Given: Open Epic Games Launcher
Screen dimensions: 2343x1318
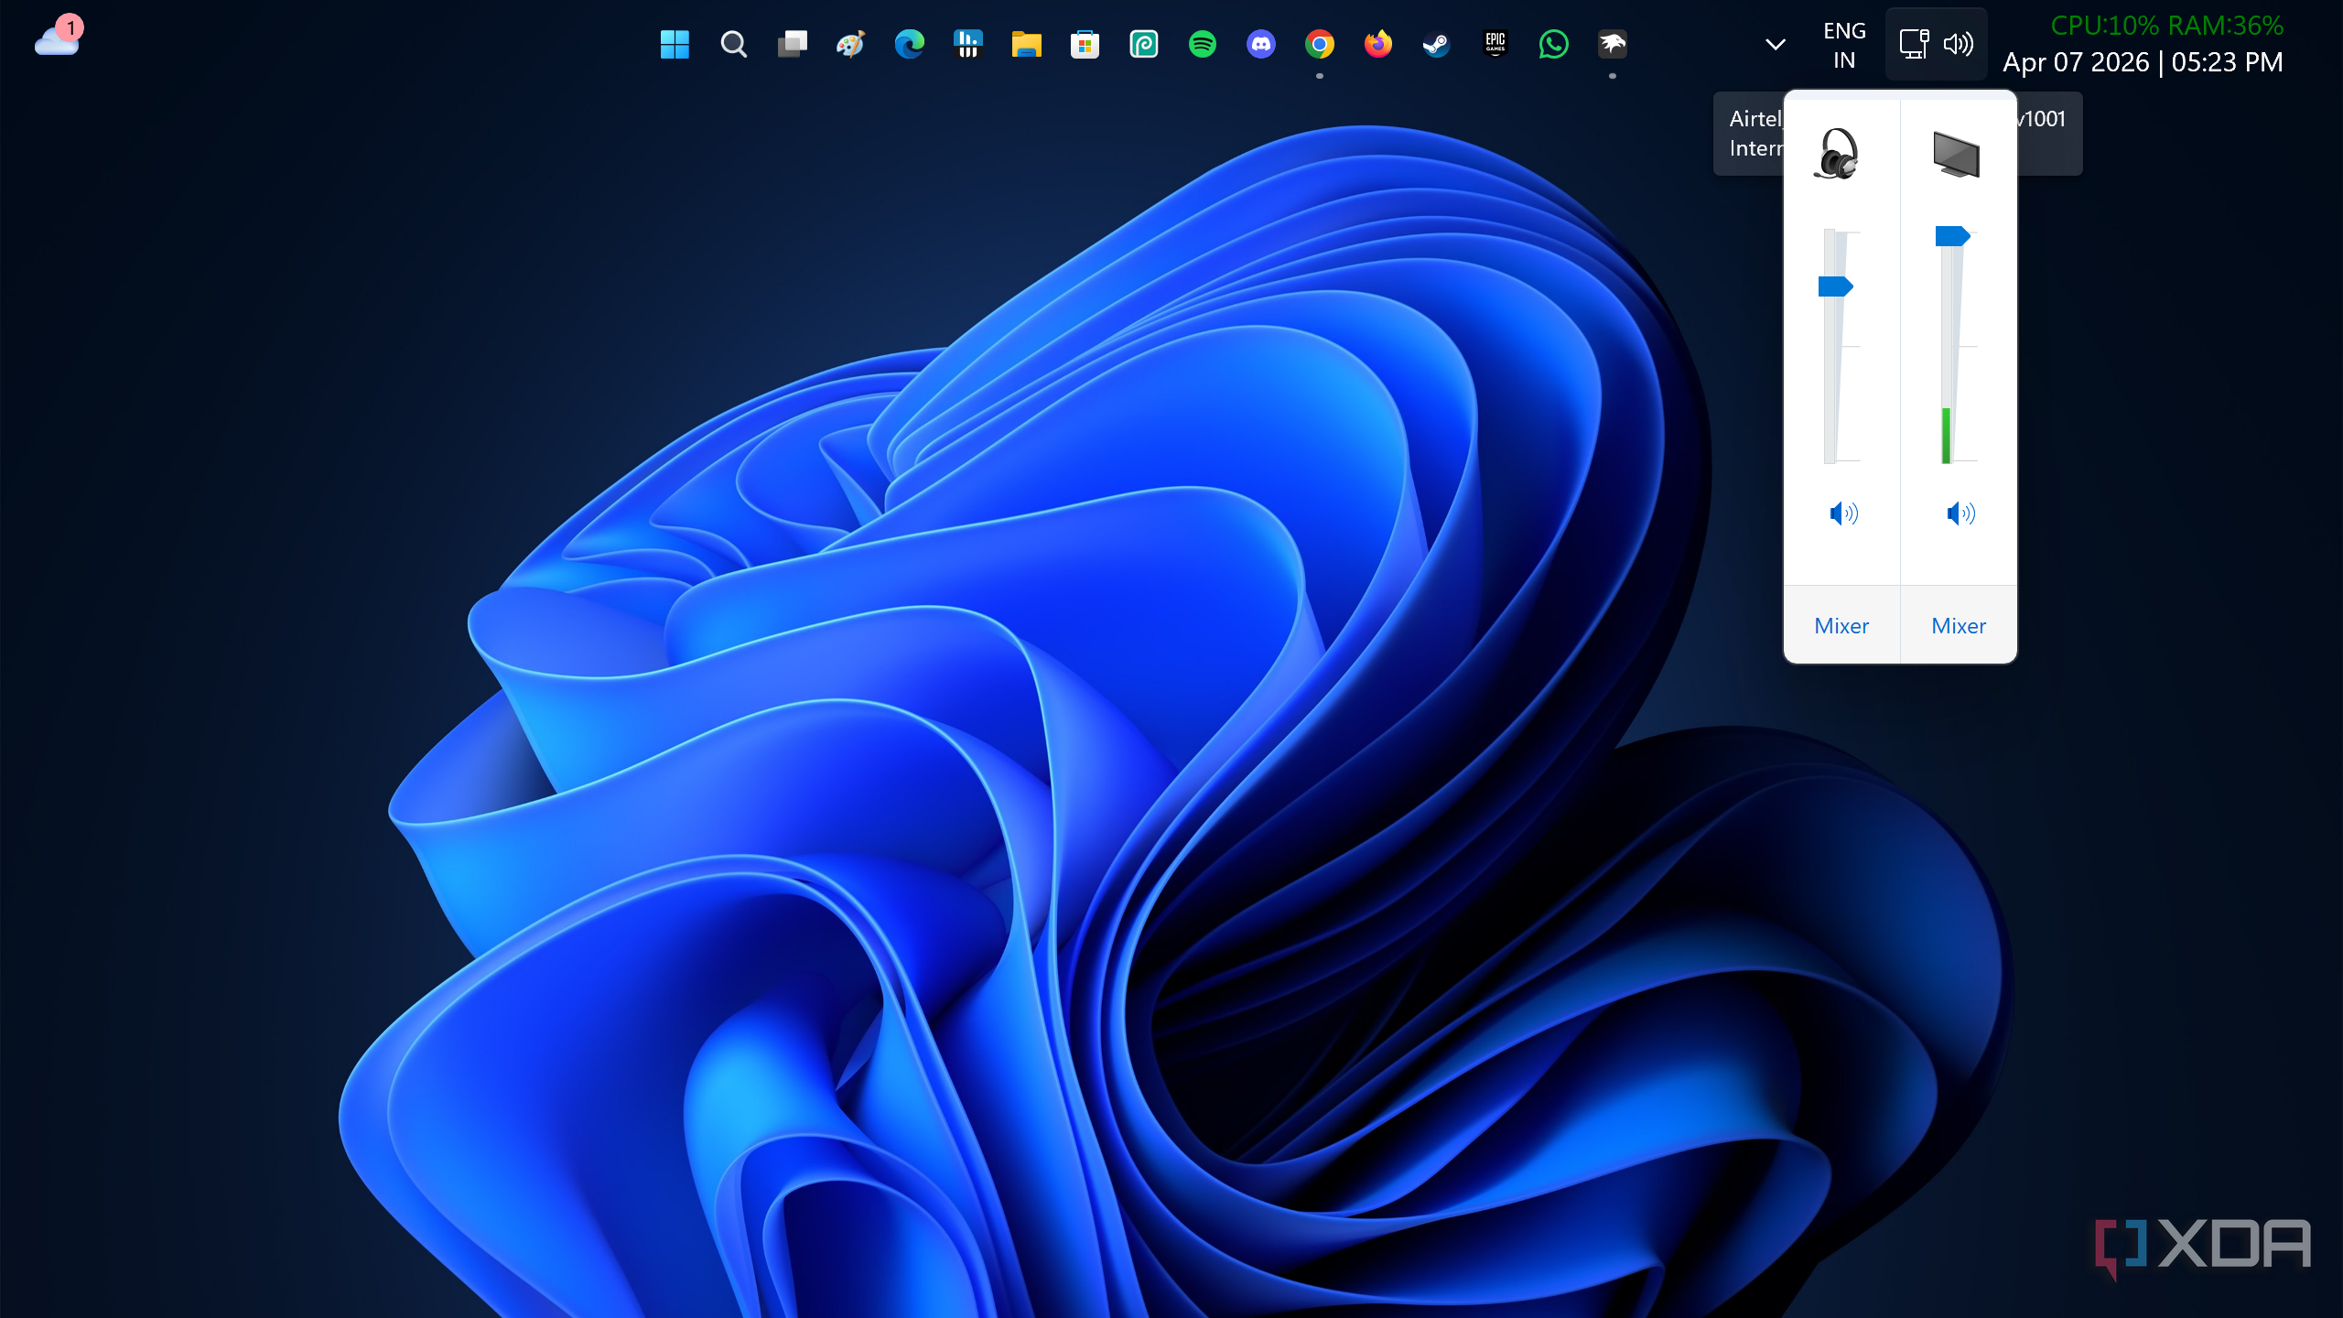Looking at the screenshot, I should (1495, 44).
